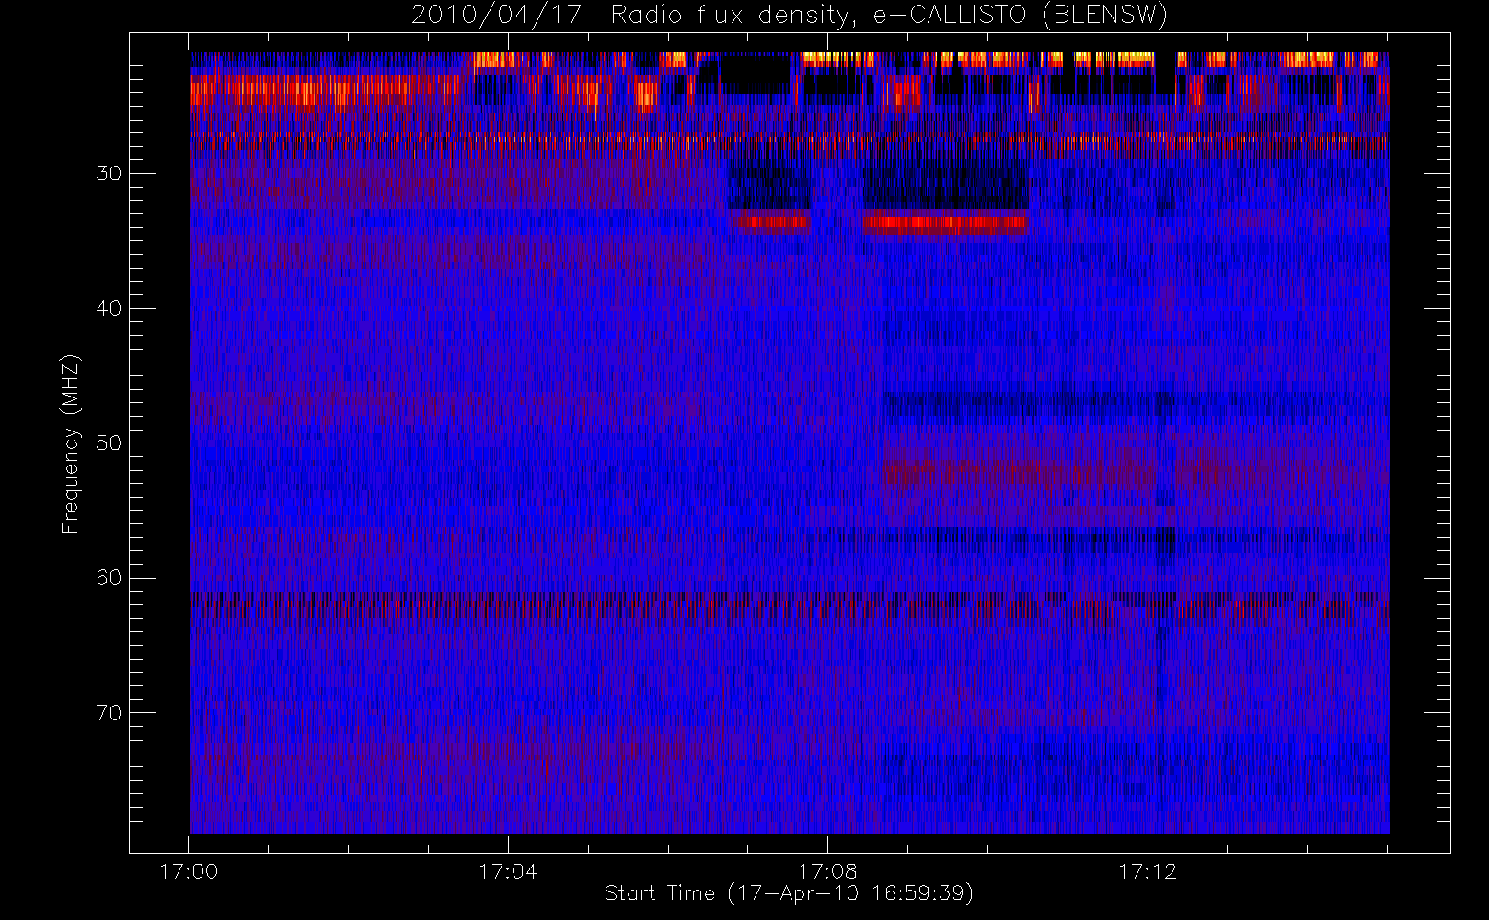Image resolution: width=1489 pixels, height=920 pixels.
Task: Click the 'Frequency (MHZ)' axis label
Action: pyautogui.click(x=70, y=443)
